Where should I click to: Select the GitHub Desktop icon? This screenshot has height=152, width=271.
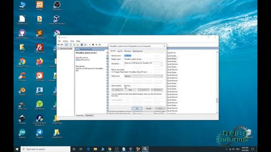(22, 34)
